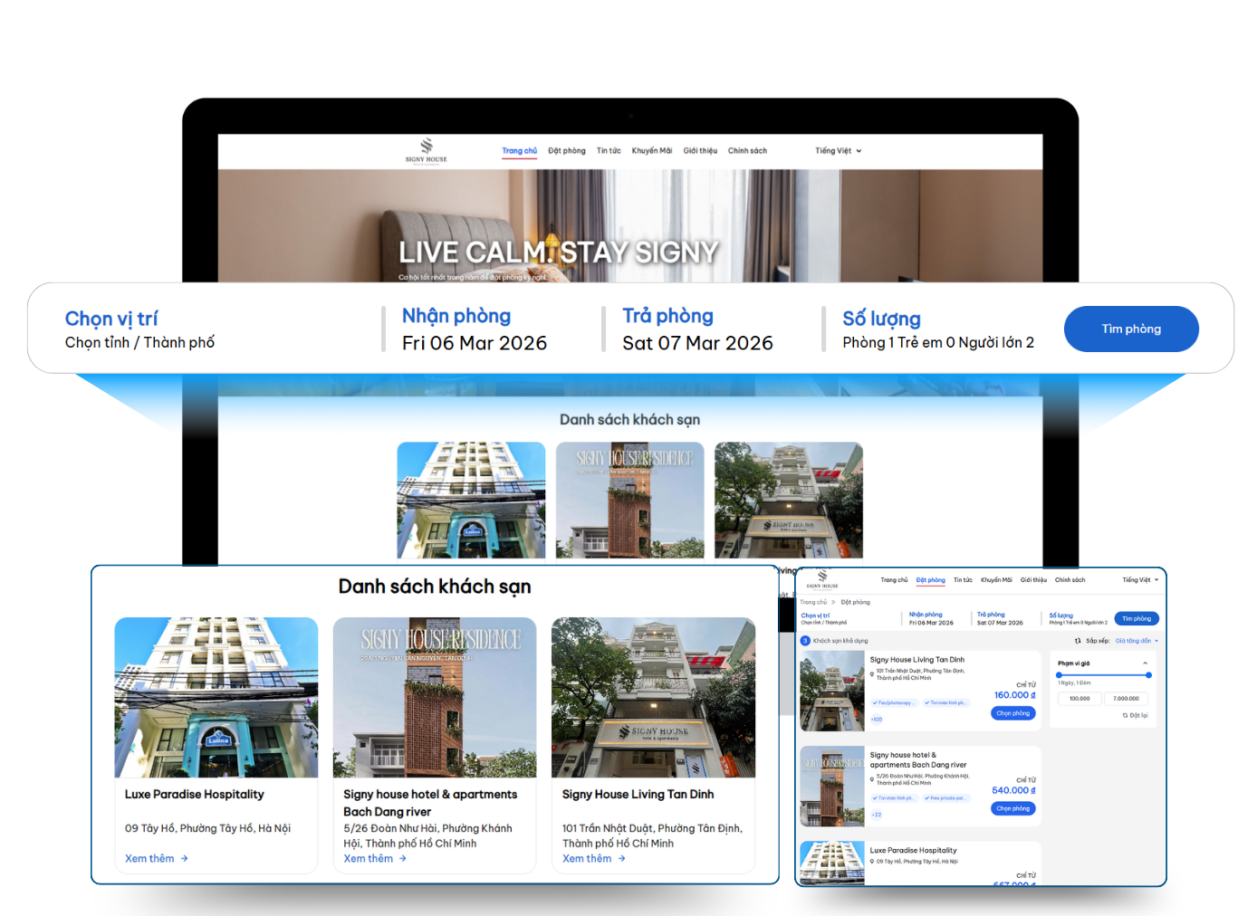Collapse the Phạm vi giá price range panel
Viewport: 1257px width, 916px height.
click(1145, 663)
